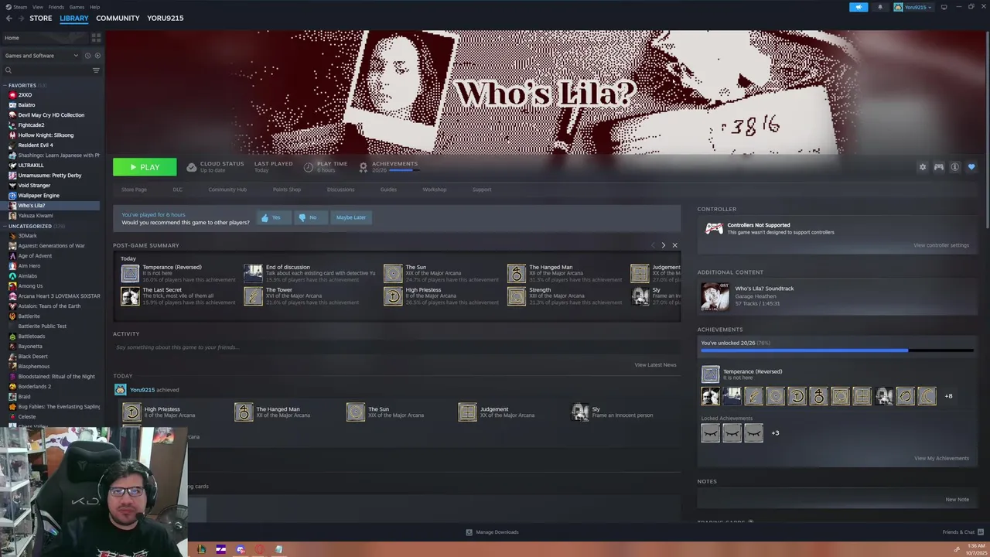
Task: Click the cloud status icon
Action: [x=192, y=166]
